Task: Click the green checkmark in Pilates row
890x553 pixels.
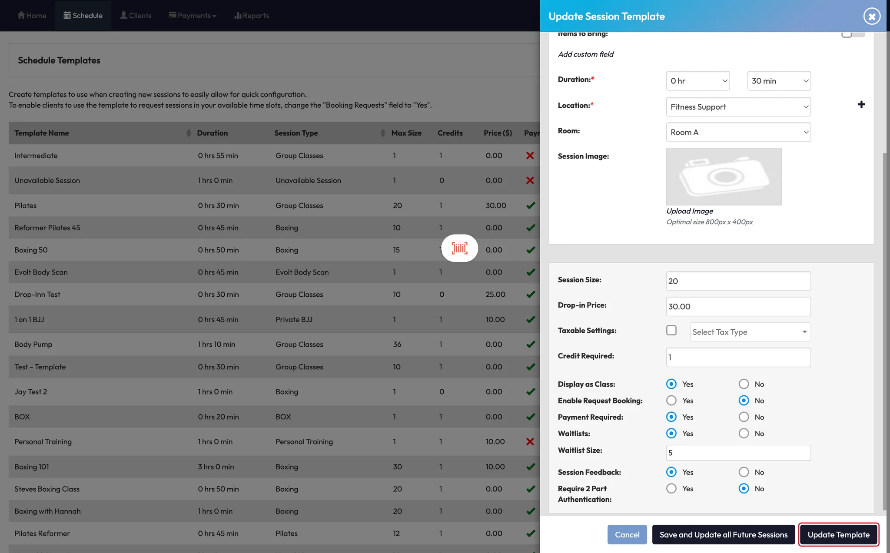Action: click(x=530, y=205)
